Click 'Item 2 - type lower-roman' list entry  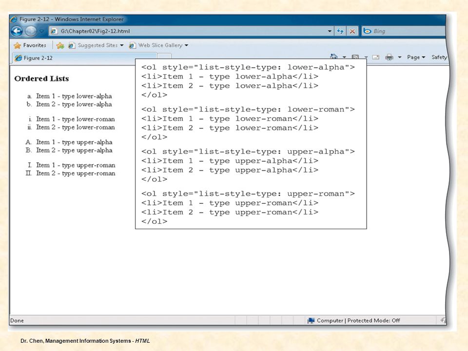tap(76, 127)
